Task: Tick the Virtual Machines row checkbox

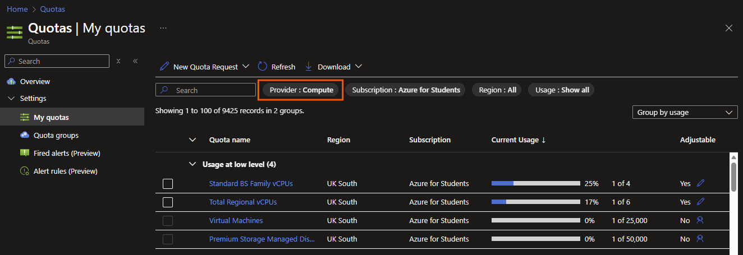Action: point(168,221)
